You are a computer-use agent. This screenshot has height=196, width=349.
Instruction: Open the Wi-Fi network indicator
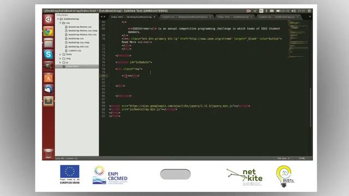(x=255, y=11)
